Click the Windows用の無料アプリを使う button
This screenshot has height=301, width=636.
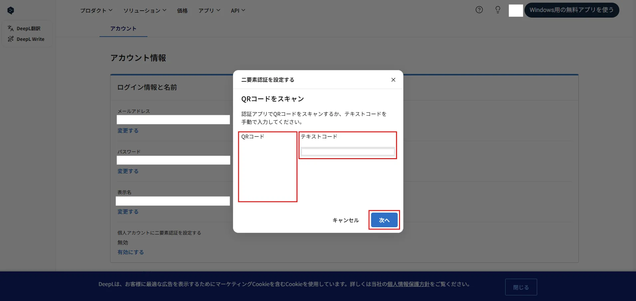pos(571,10)
